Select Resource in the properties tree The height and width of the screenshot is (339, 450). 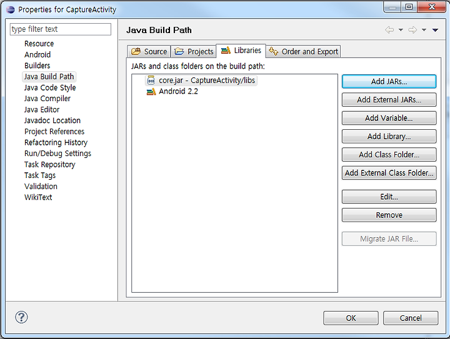pyautogui.click(x=39, y=44)
